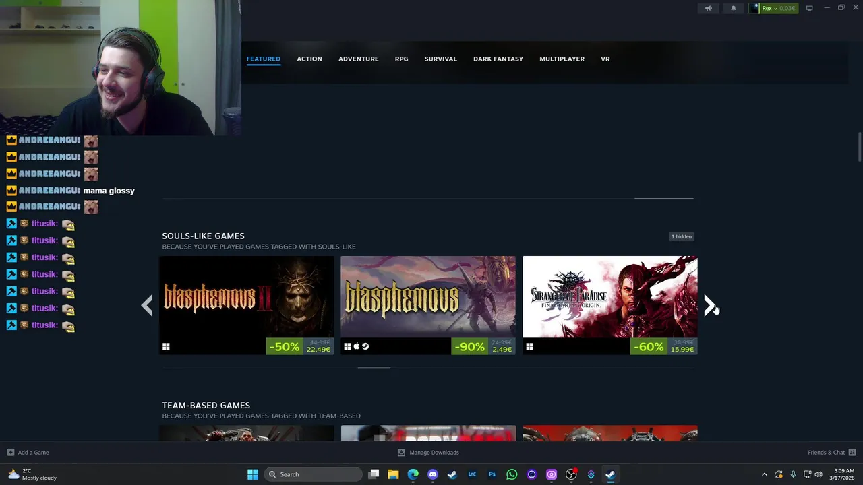The image size is (863, 485).
Task: Click the upper carousel scroll indicator
Action: (x=663, y=199)
